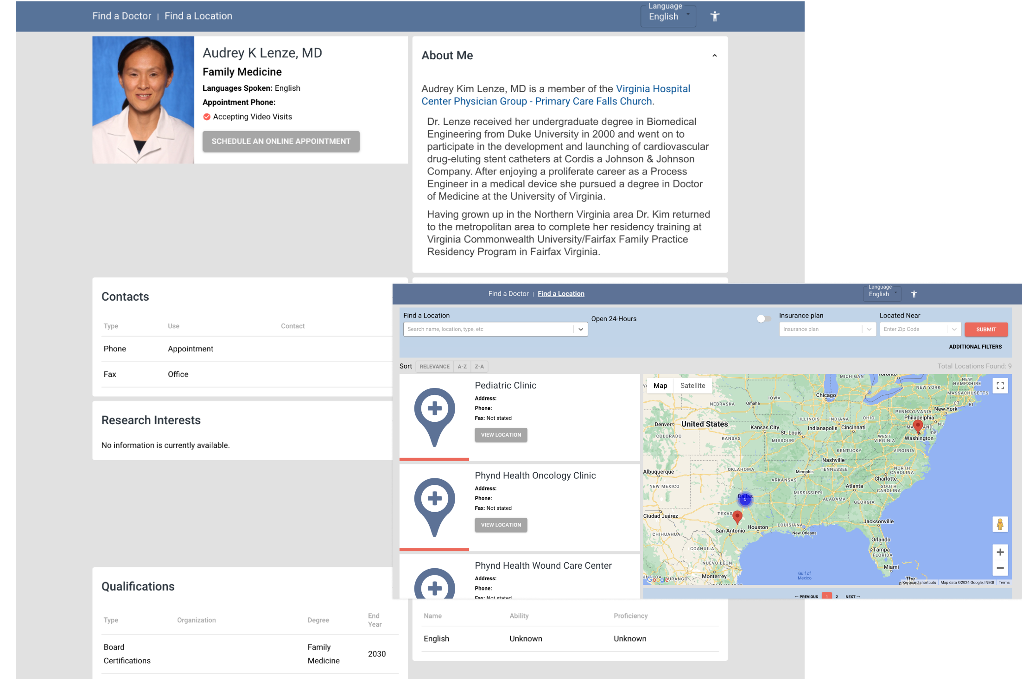The height and width of the screenshot is (679, 1022).
Task: Toggle the Open 24-Hours switch
Action: point(763,319)
